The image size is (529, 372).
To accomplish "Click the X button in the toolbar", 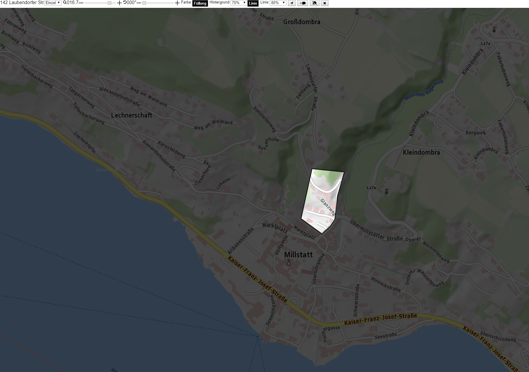I will coord(325,3).
